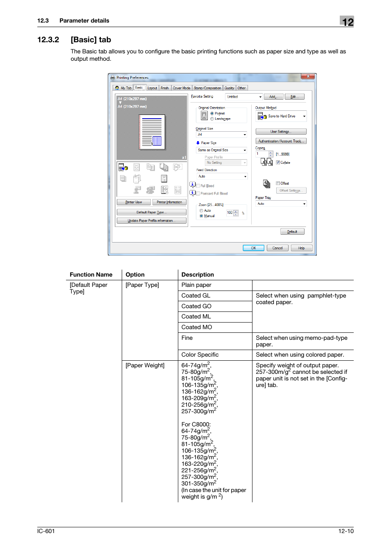Click the Offset stacked pages icon

tap(266, 184)
